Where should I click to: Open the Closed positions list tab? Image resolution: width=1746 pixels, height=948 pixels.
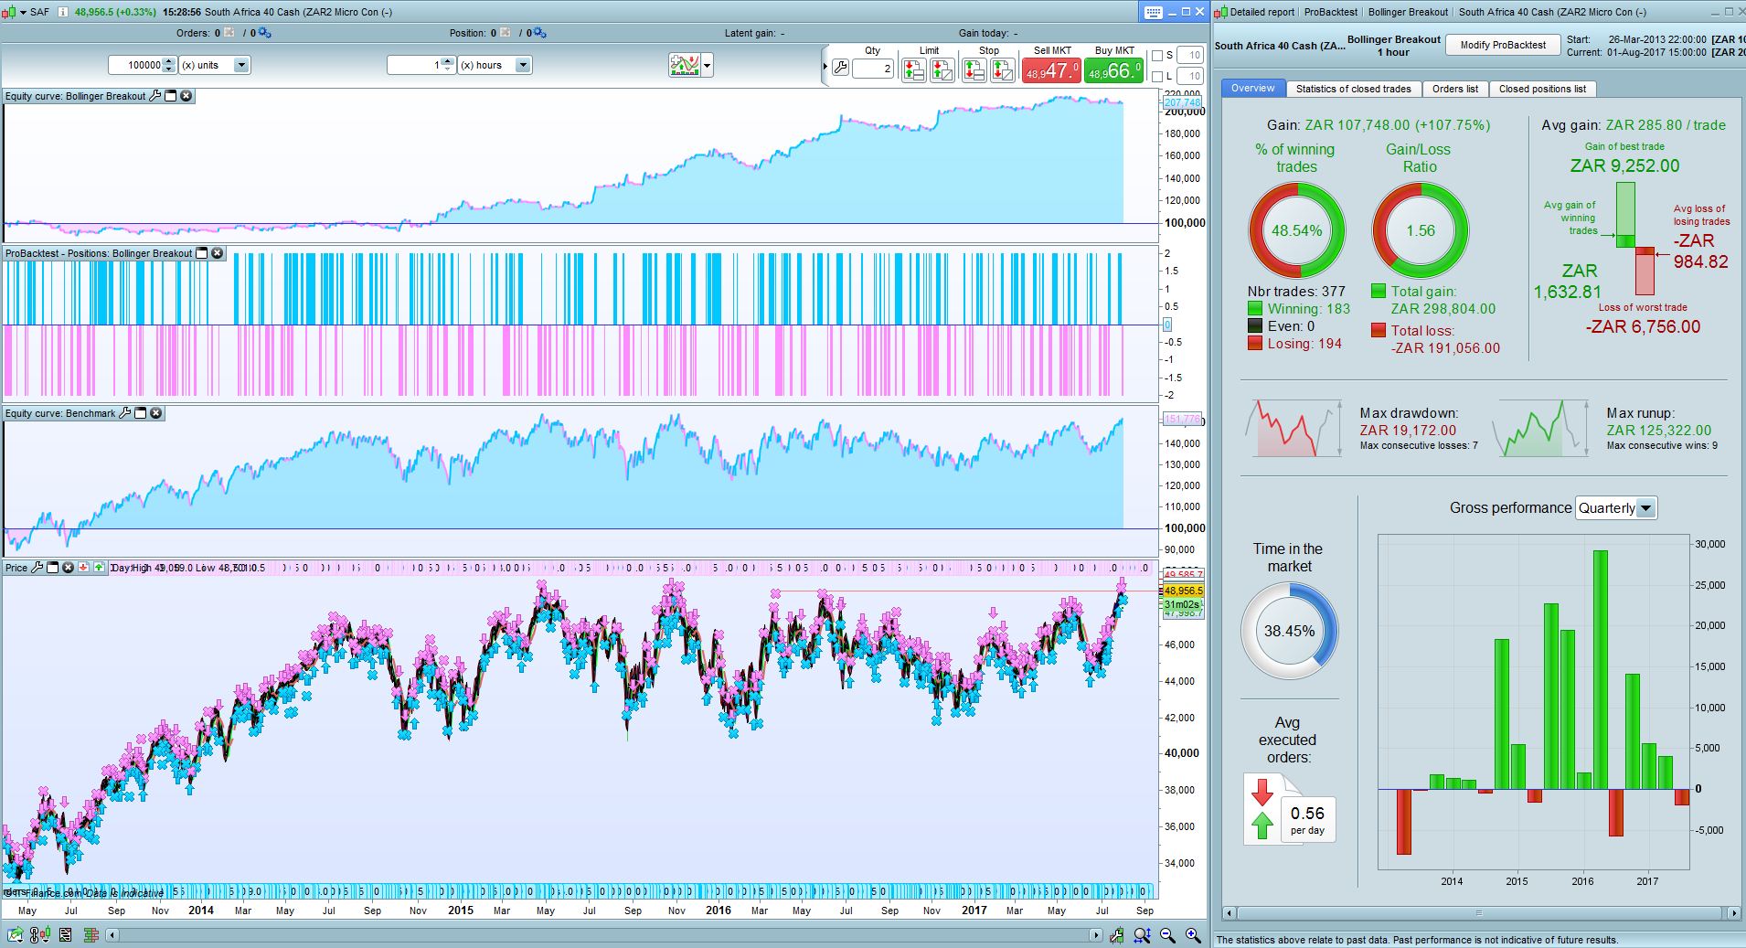[1542, 89]
